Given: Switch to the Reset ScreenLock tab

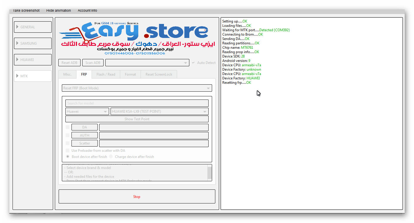Looking at the screenshot, I should [159, 74].
